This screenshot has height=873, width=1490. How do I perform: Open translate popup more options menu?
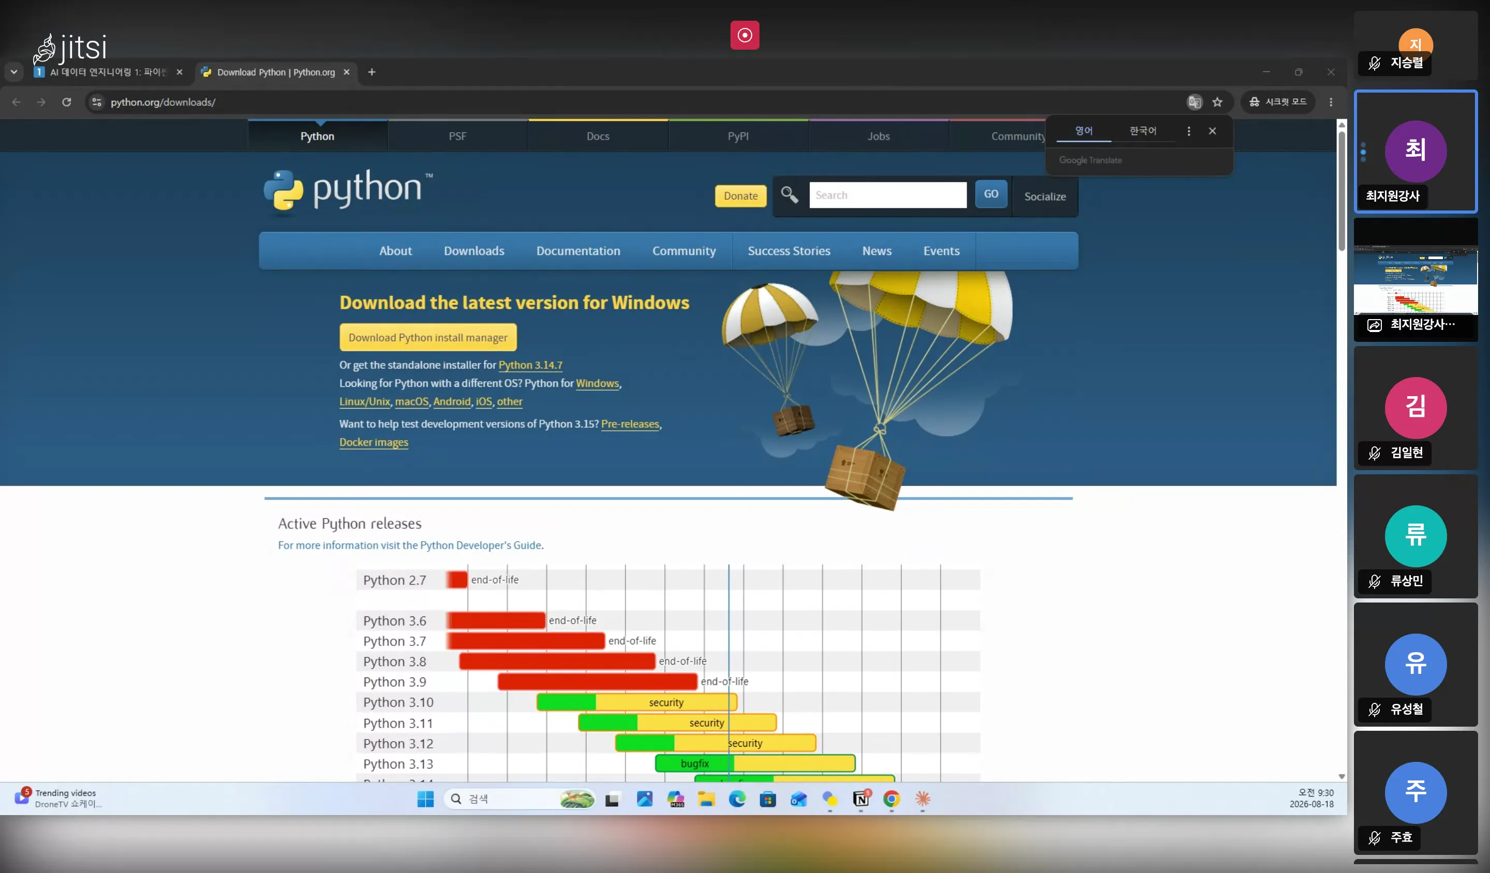tap(1189, 131)
